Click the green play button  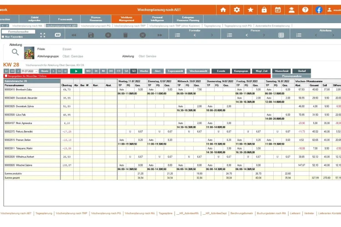[x=76, y=71]
